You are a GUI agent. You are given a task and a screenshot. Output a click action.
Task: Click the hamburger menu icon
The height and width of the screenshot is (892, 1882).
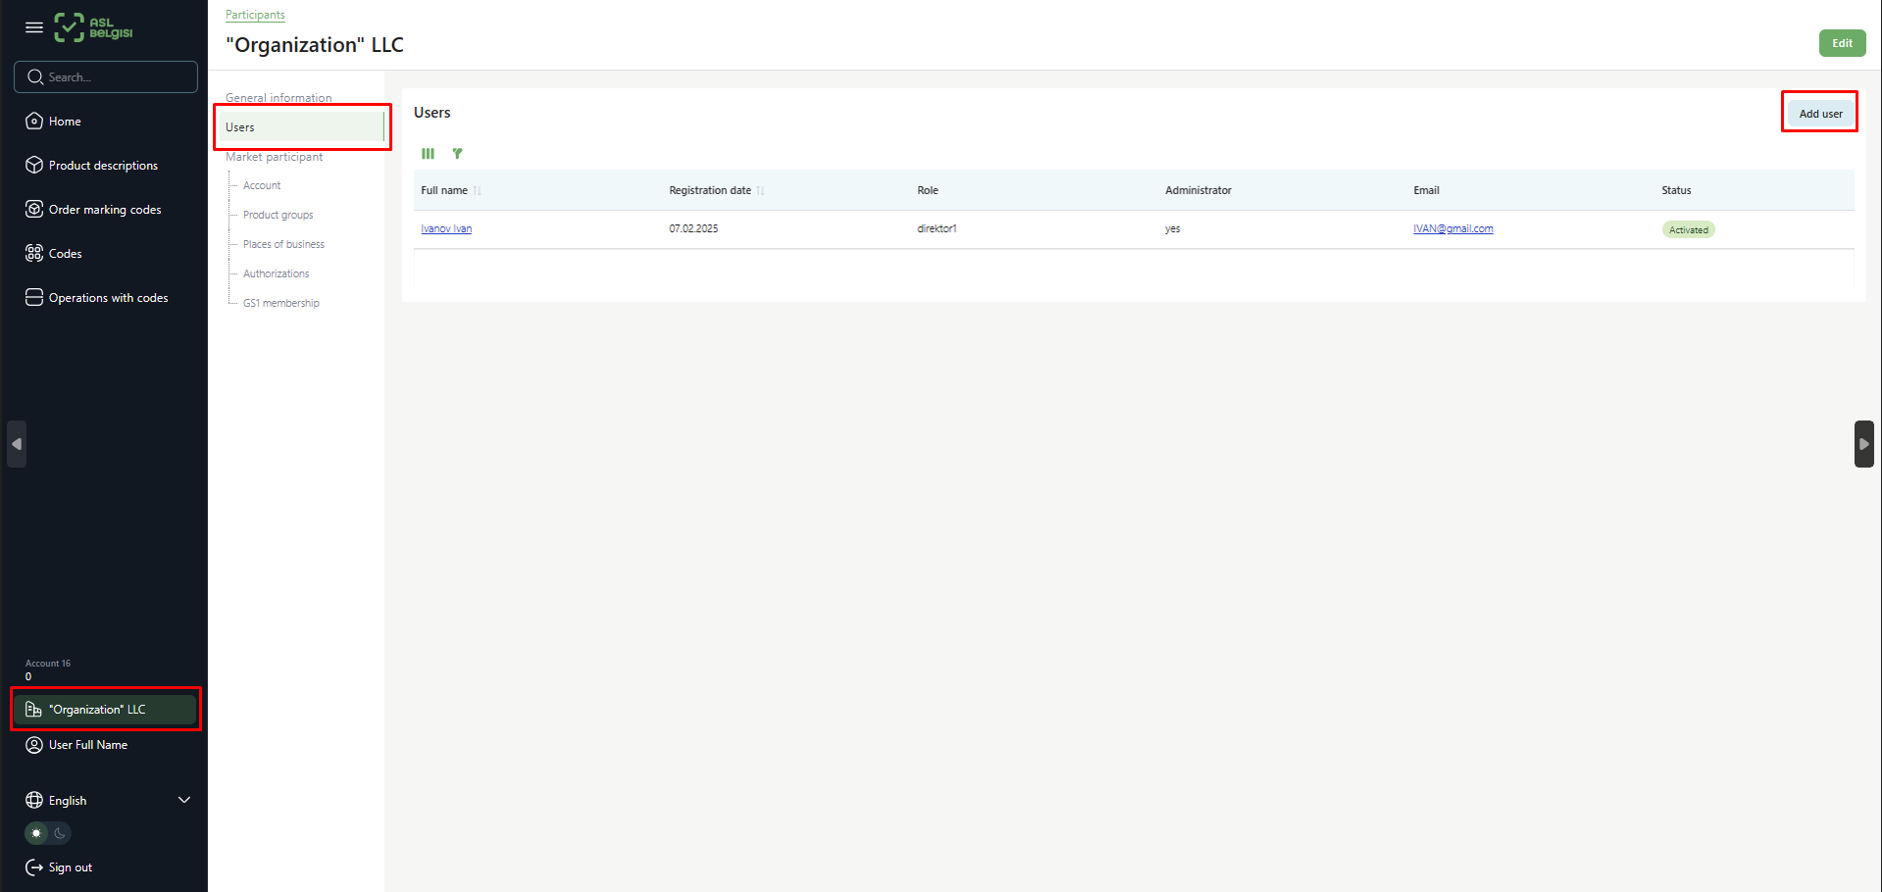(34, 27)
